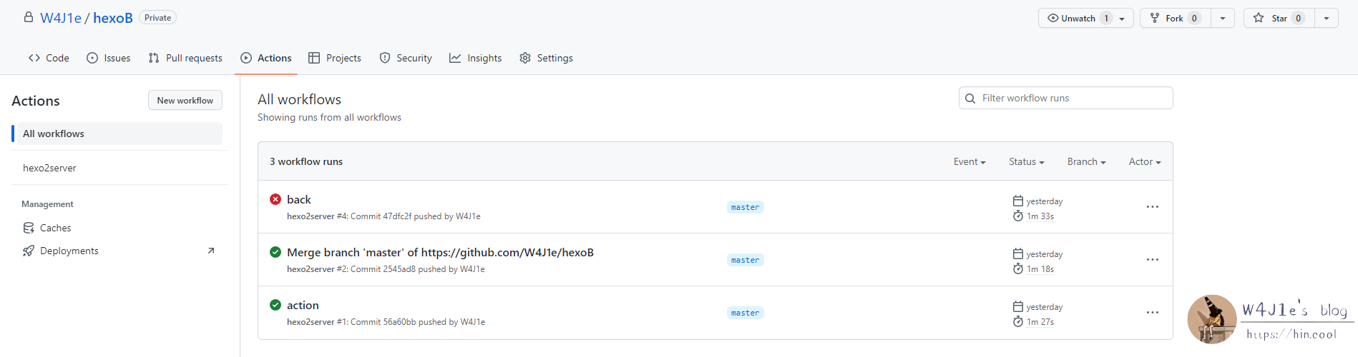Click the calendar icon on action run

[1018, 306]
